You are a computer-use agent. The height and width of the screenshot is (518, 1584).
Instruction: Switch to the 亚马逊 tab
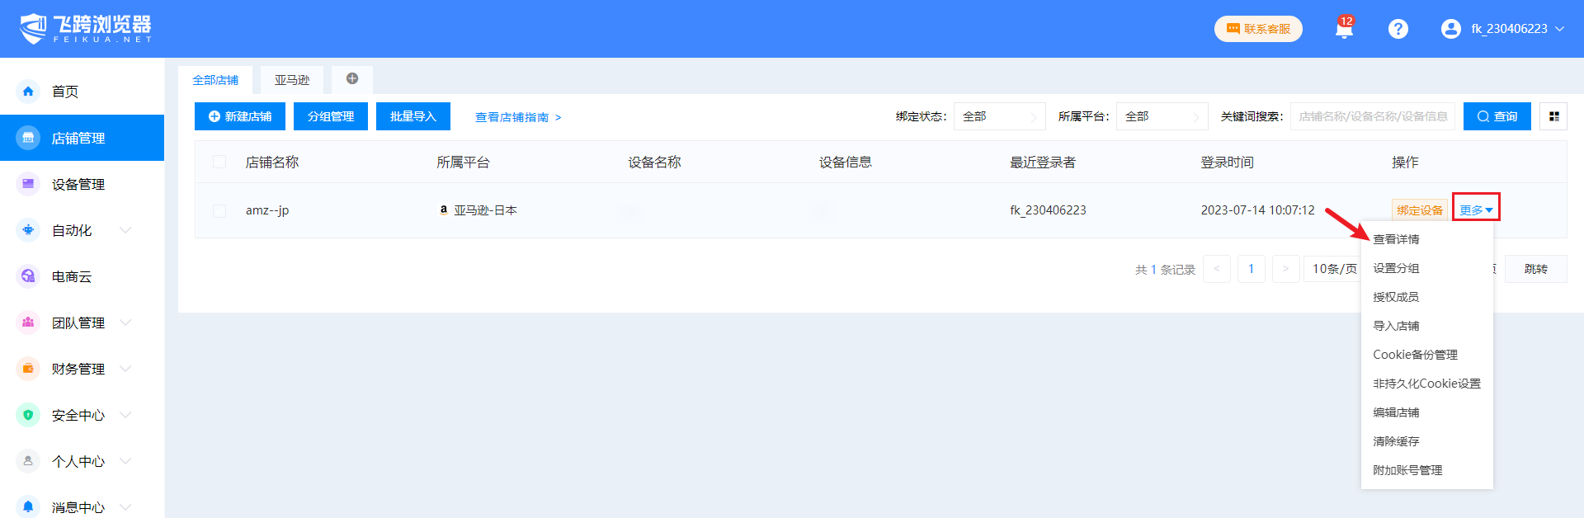coord(292,80)
